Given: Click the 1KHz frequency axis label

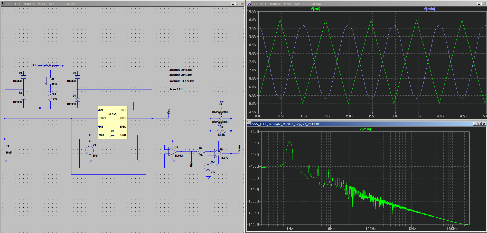Looking at the screenshot, I should tap(411, 229).
